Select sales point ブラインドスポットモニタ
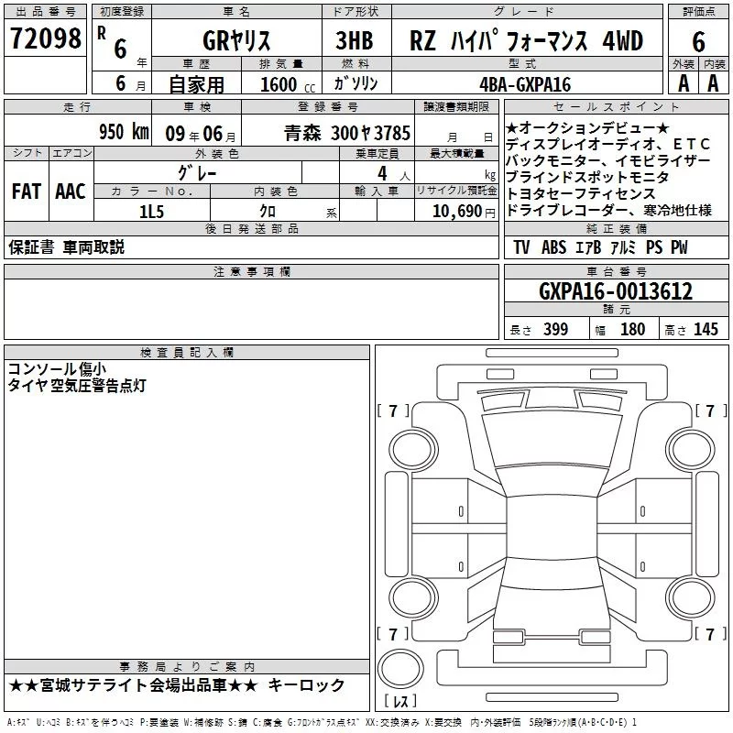 tap(587, 177)
